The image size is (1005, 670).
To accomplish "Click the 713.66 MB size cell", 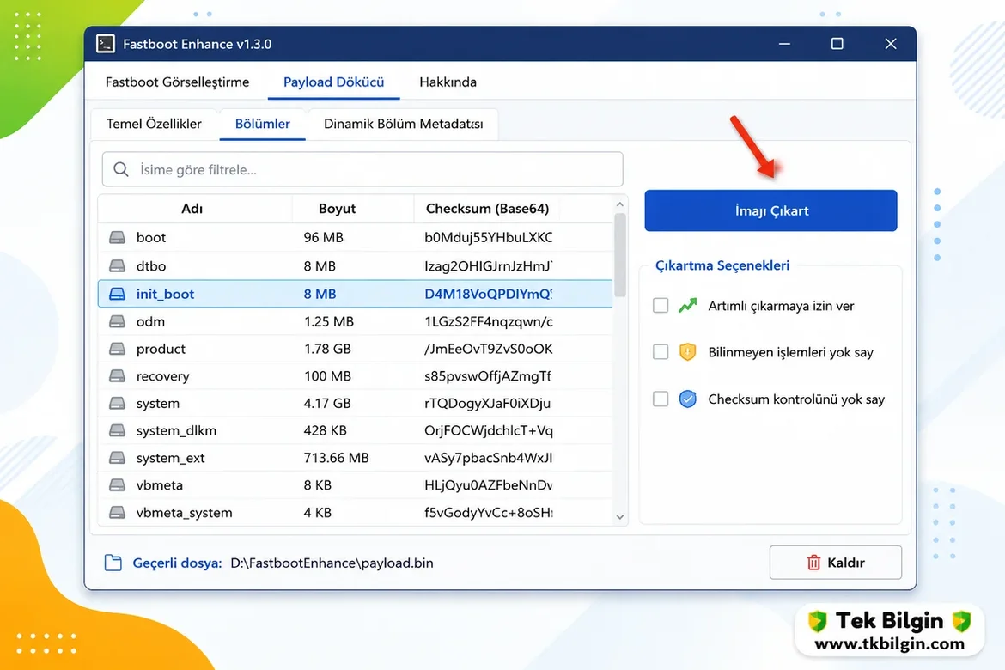I will 337,458.
